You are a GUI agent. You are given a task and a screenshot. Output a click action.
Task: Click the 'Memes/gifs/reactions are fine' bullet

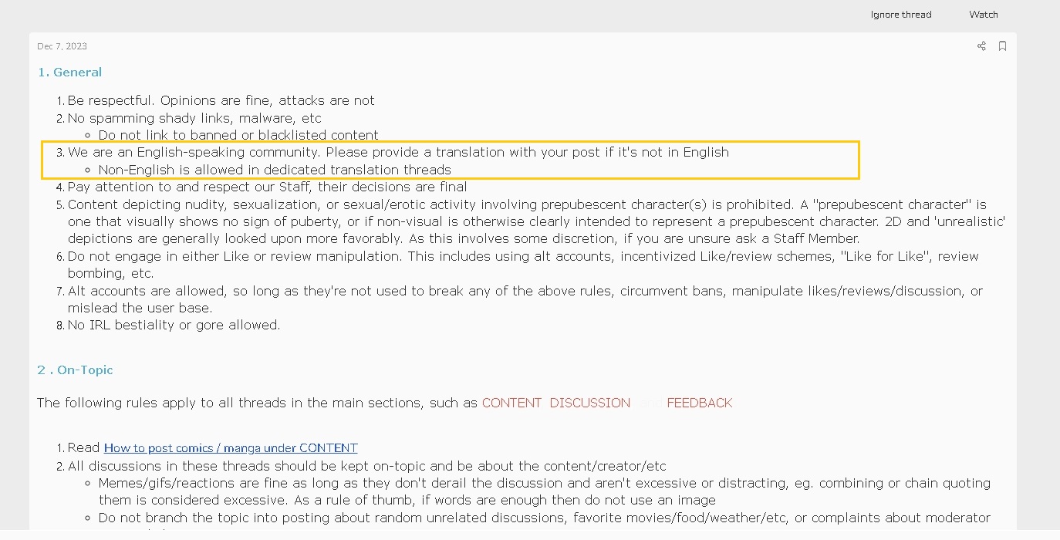click(x=544, y=483)
